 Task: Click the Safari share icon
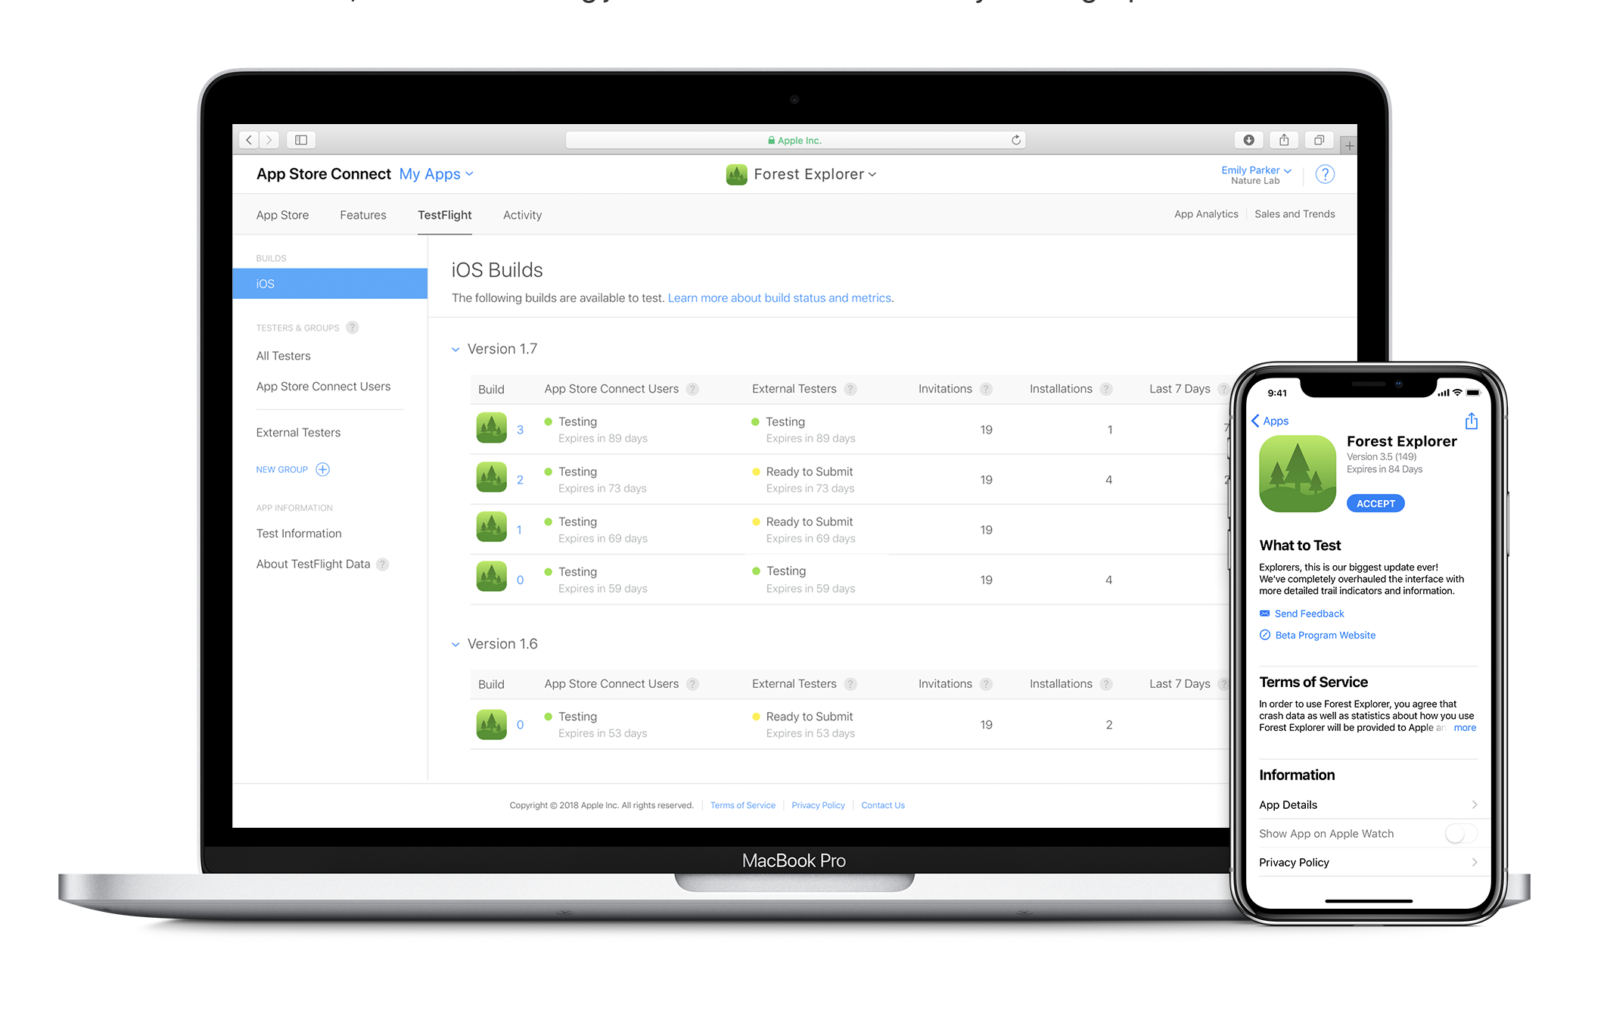(x=1284, y=140)
